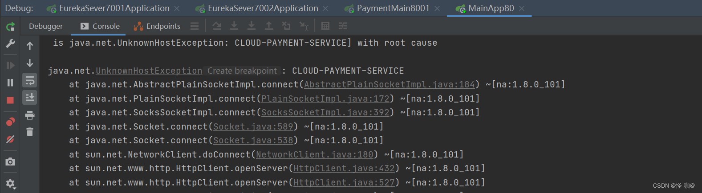
Task: Open the Evaluate Expression calculator icon
Action: click(325, 26)
